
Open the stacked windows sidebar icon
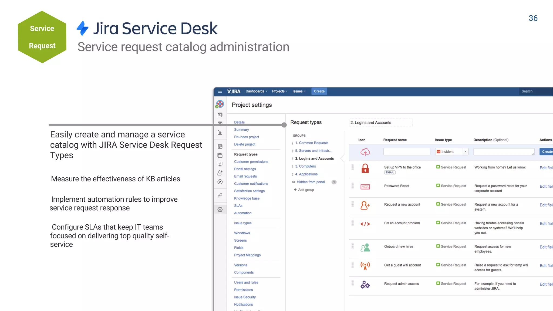[x=220, y=155]
